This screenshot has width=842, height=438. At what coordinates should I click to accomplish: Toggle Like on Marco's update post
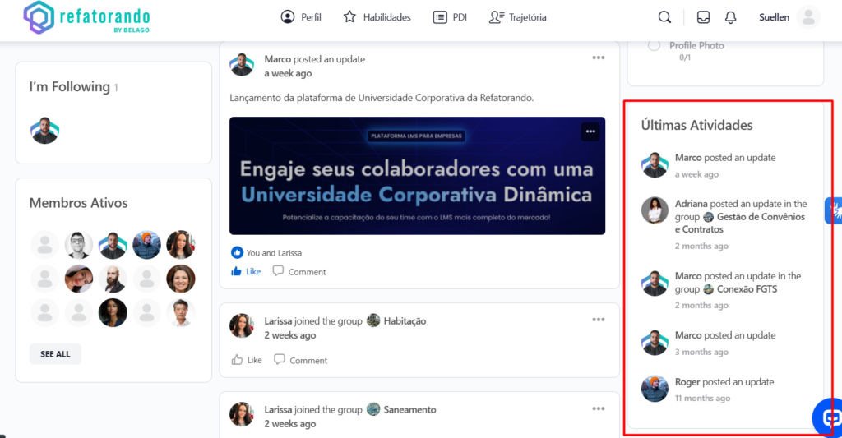pyautogui.click(x=246, y=271)
